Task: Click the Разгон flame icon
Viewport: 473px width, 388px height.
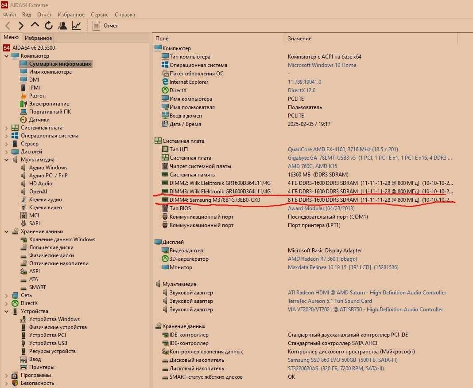Action: tap(23, 96)
